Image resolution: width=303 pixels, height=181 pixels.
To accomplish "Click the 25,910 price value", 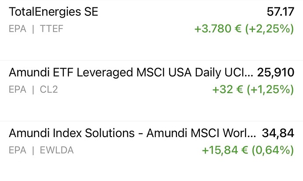I will (275, 72).
